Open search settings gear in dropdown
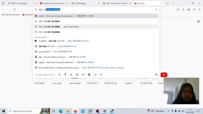 click(x=156, y=75)
